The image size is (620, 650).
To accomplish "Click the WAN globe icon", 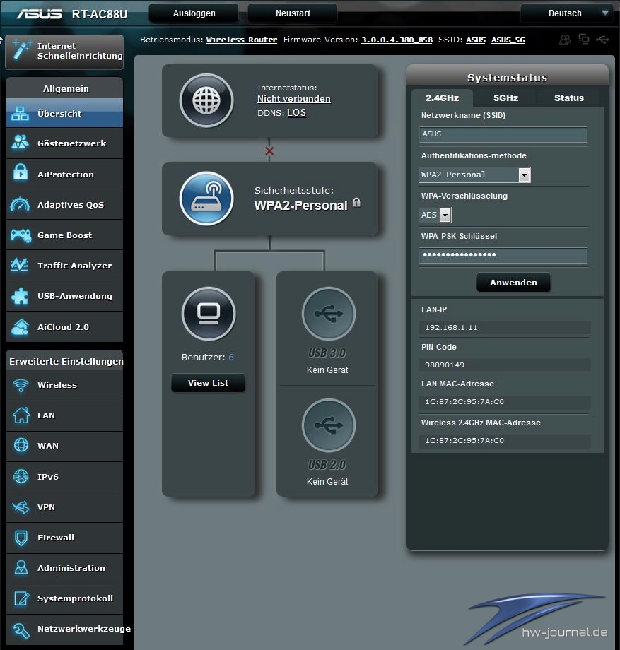I will [x=21, y=445].
